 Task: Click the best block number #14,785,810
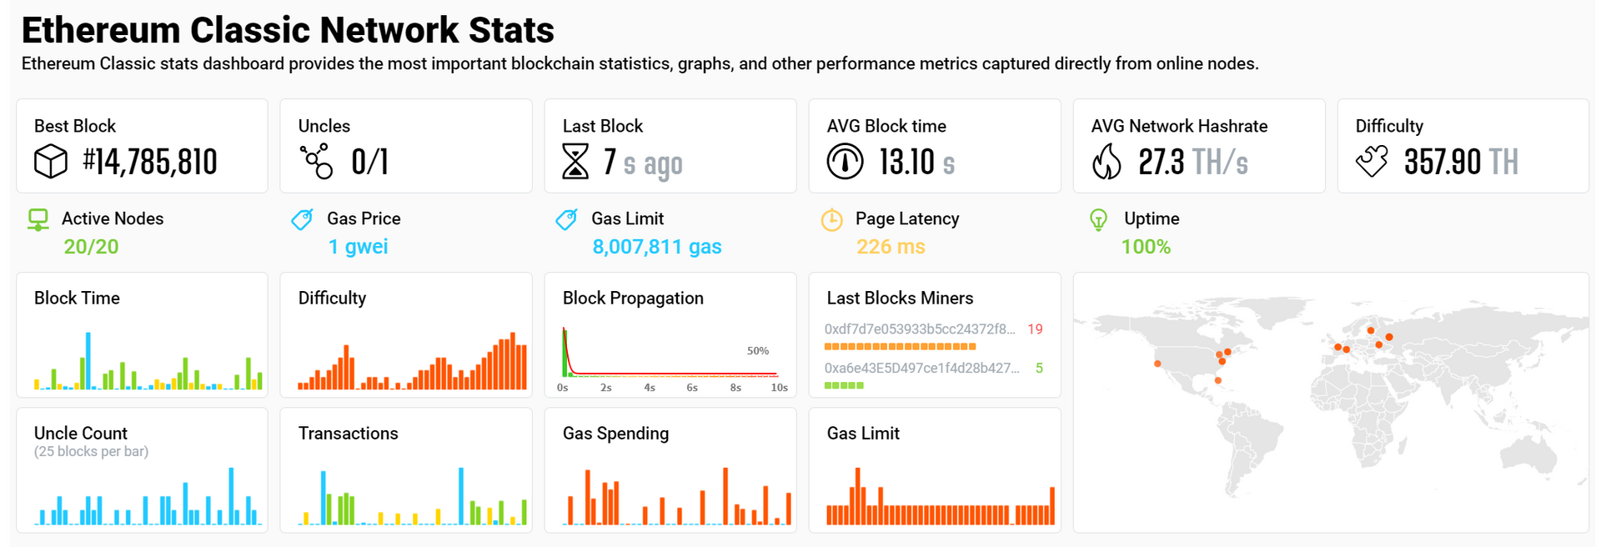point(150,161)
